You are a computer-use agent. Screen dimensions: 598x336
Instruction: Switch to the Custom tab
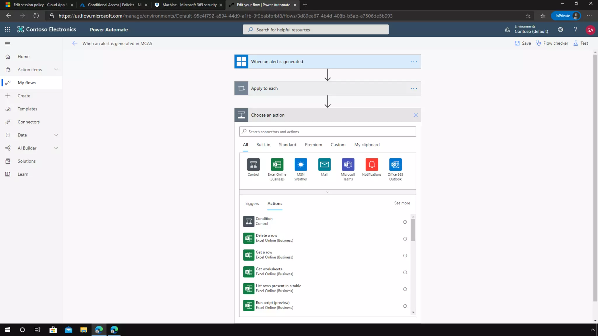pos(338,145)
